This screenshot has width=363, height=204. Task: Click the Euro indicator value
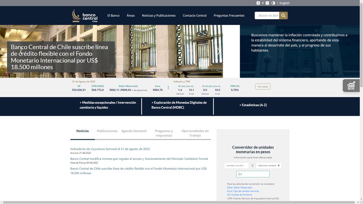pos(158,90)
